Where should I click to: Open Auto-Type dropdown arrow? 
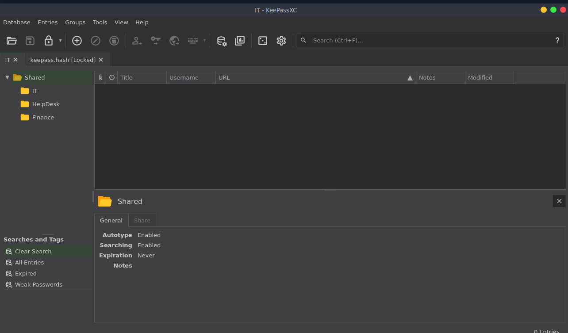click(204, 41)
